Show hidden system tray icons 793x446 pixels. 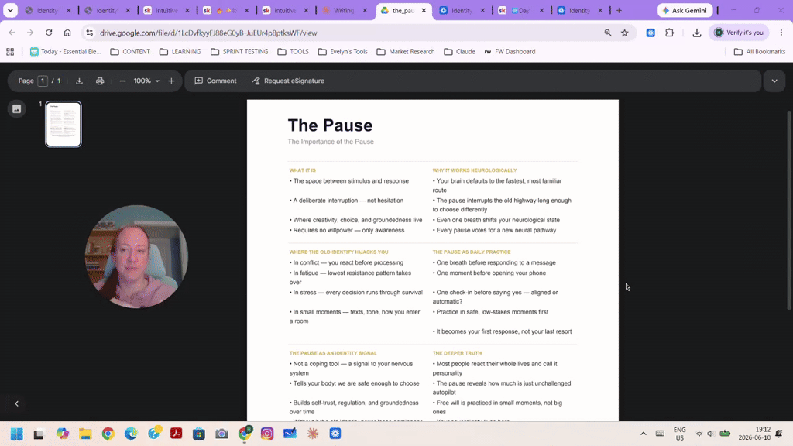coord(644,434)
